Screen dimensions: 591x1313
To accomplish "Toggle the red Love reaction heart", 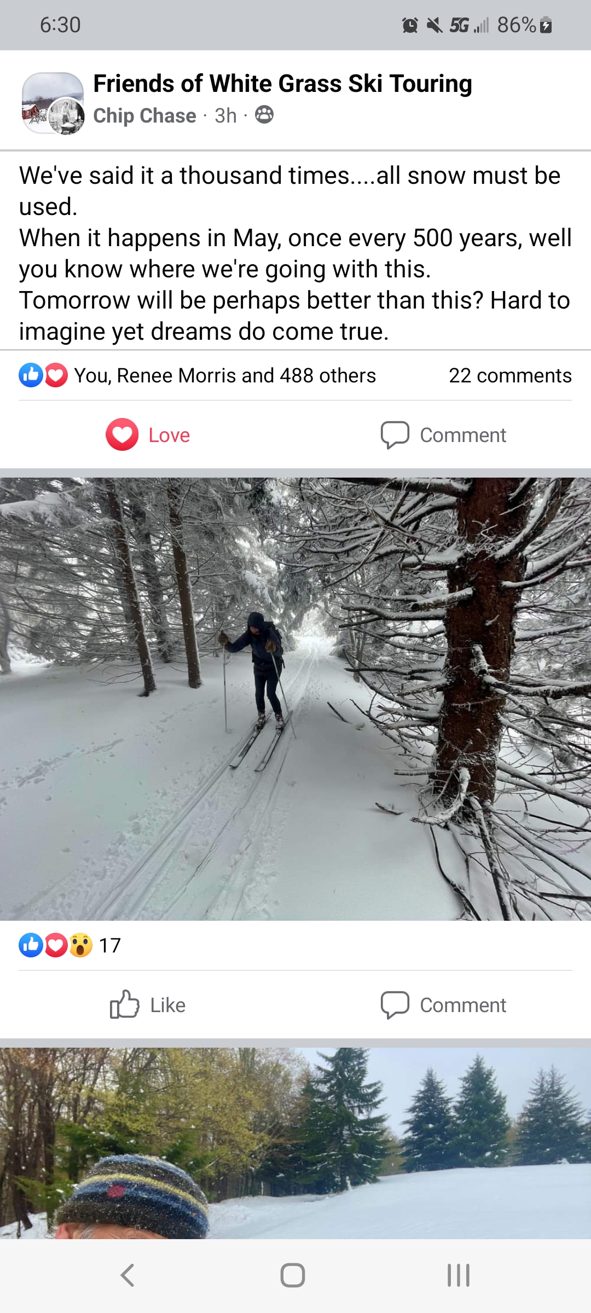I will tap(122, 435).
